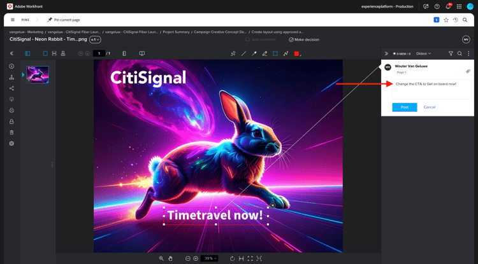The height and width of the screenshot is (264, 478).
Task: Filter comments using the funnel icon
Action: coord(451,54)
